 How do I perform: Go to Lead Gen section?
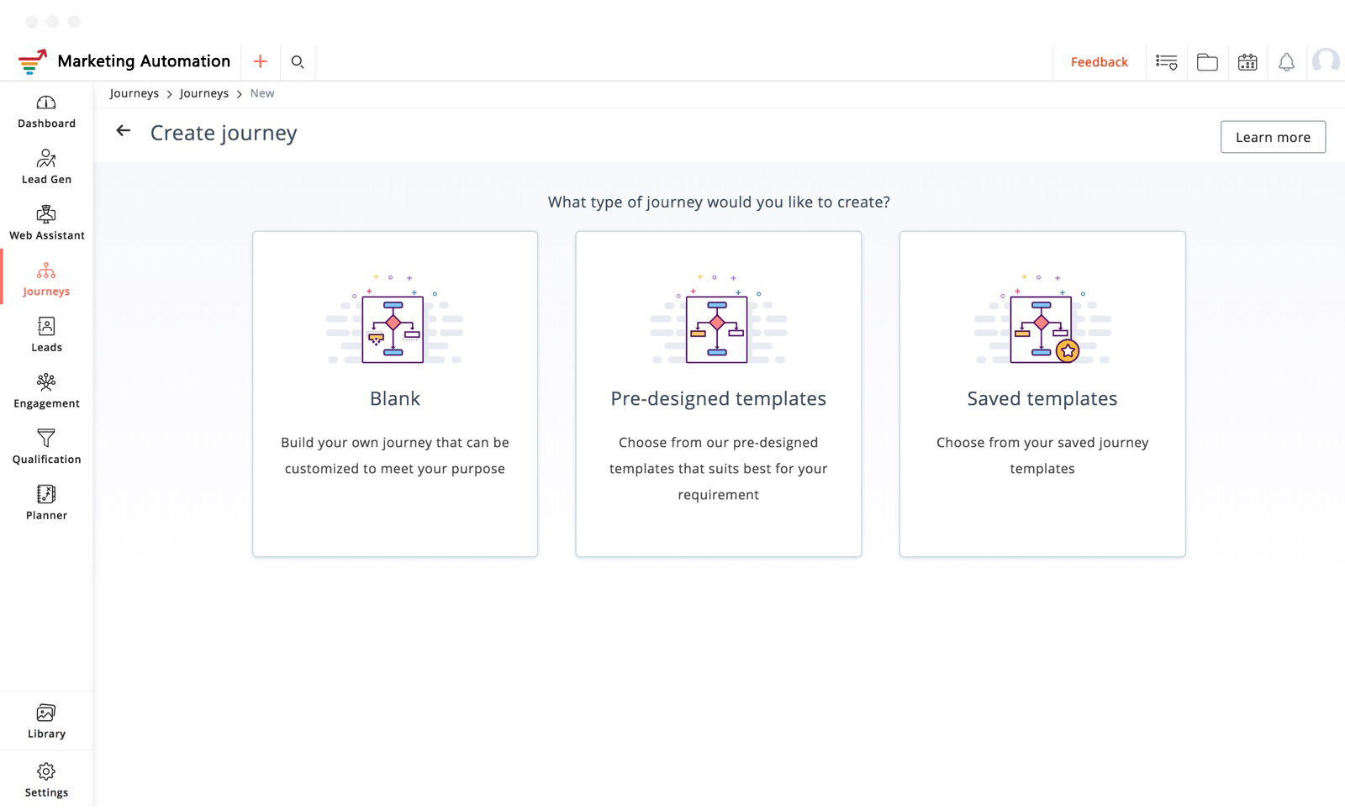tap(46, 167)
